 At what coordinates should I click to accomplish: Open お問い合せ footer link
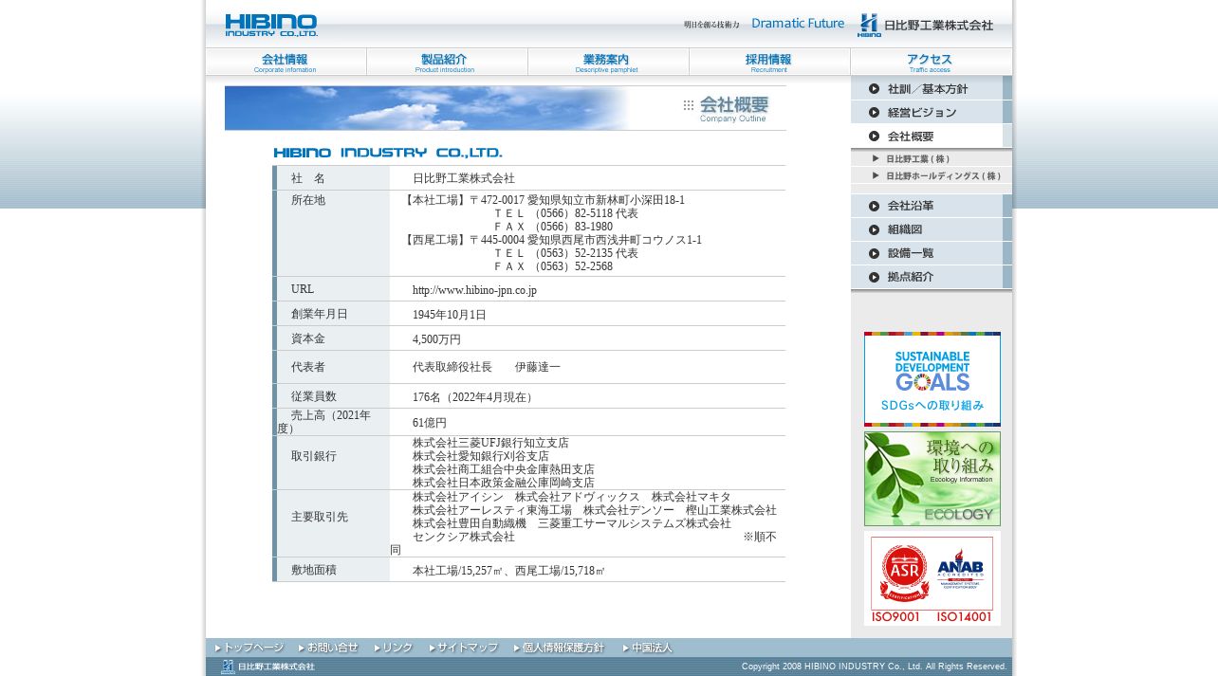pos(328,648)
